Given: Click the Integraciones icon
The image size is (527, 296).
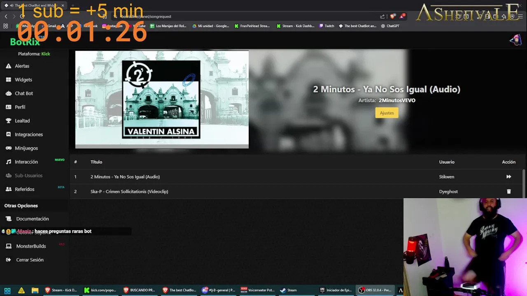Looking at the screenshot, I should (8, 134).
